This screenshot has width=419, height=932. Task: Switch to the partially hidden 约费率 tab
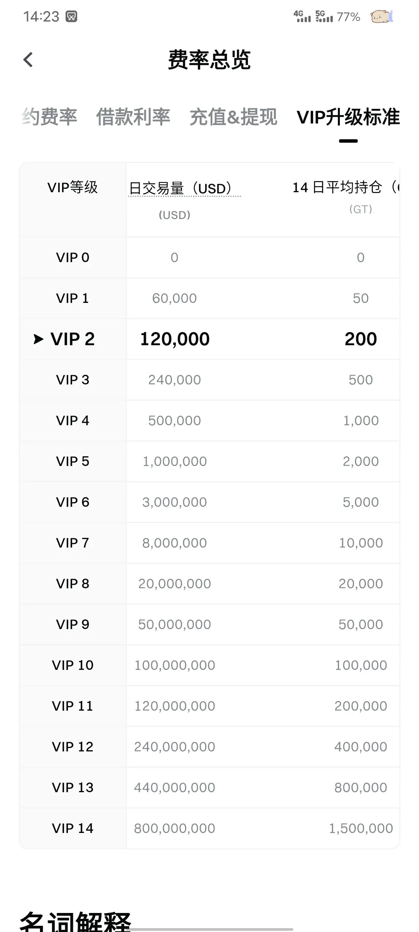[x=49, y=117]
